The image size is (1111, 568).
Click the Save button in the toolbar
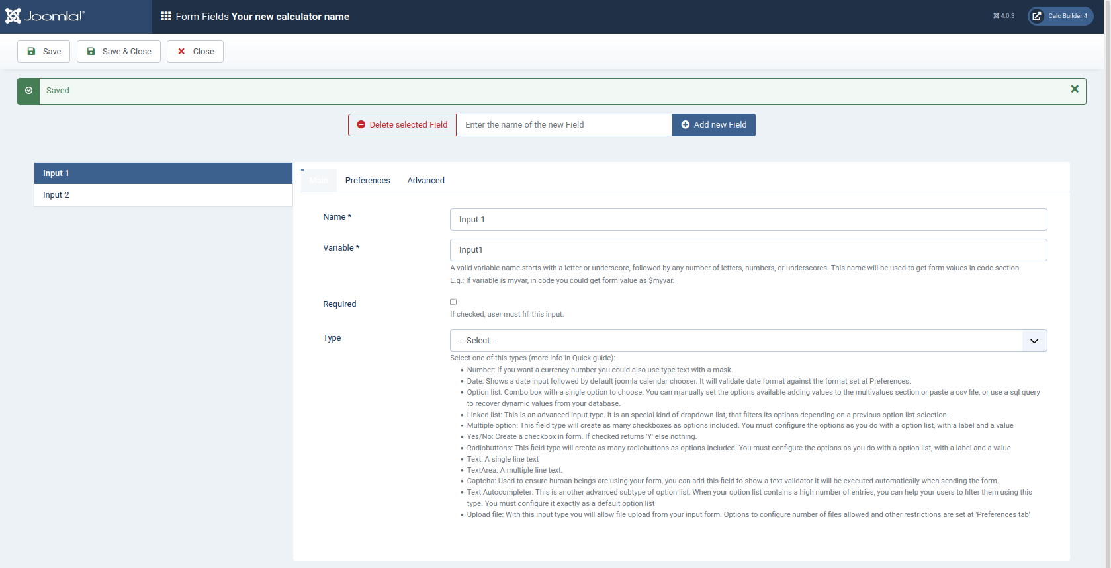(44, 52)
